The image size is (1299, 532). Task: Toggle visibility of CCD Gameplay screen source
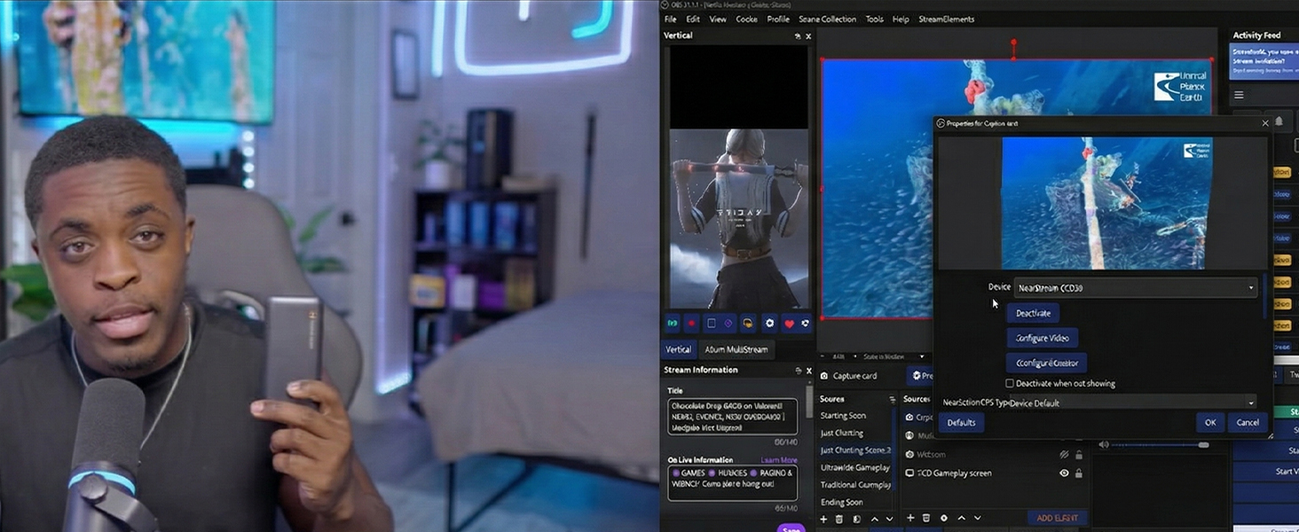(1064, 473)
